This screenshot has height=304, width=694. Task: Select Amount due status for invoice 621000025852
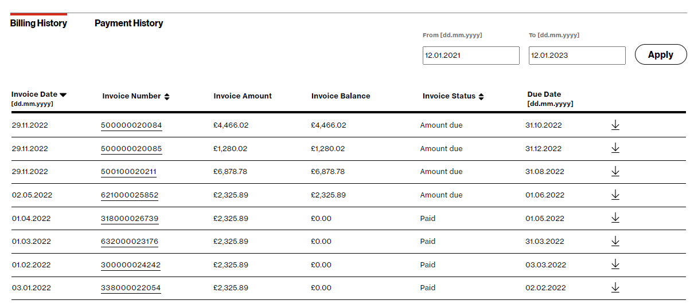point(441,195)
